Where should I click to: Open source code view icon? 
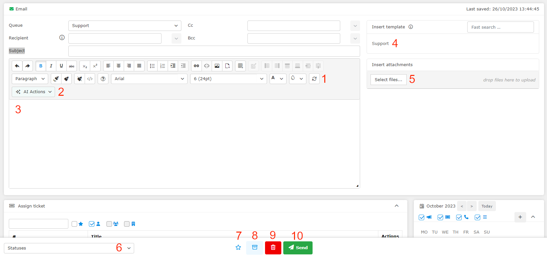pos(90,79)
